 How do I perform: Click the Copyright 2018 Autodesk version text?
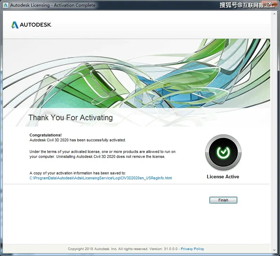pyautogui.click(x=123, y=249)
